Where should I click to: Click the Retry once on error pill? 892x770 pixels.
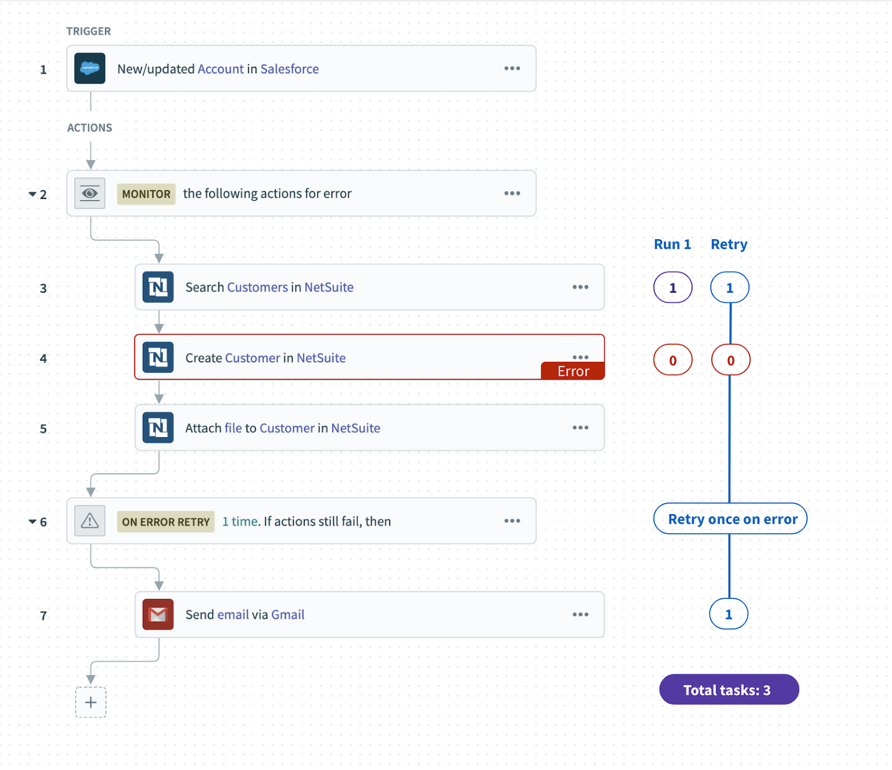click(729, 519)
